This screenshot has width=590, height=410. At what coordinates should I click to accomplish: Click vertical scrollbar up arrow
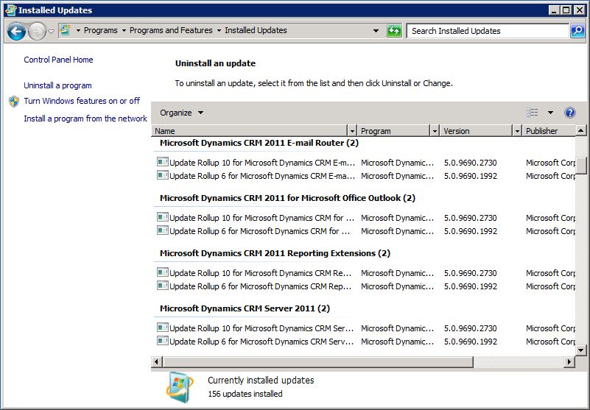pos(580,130)
